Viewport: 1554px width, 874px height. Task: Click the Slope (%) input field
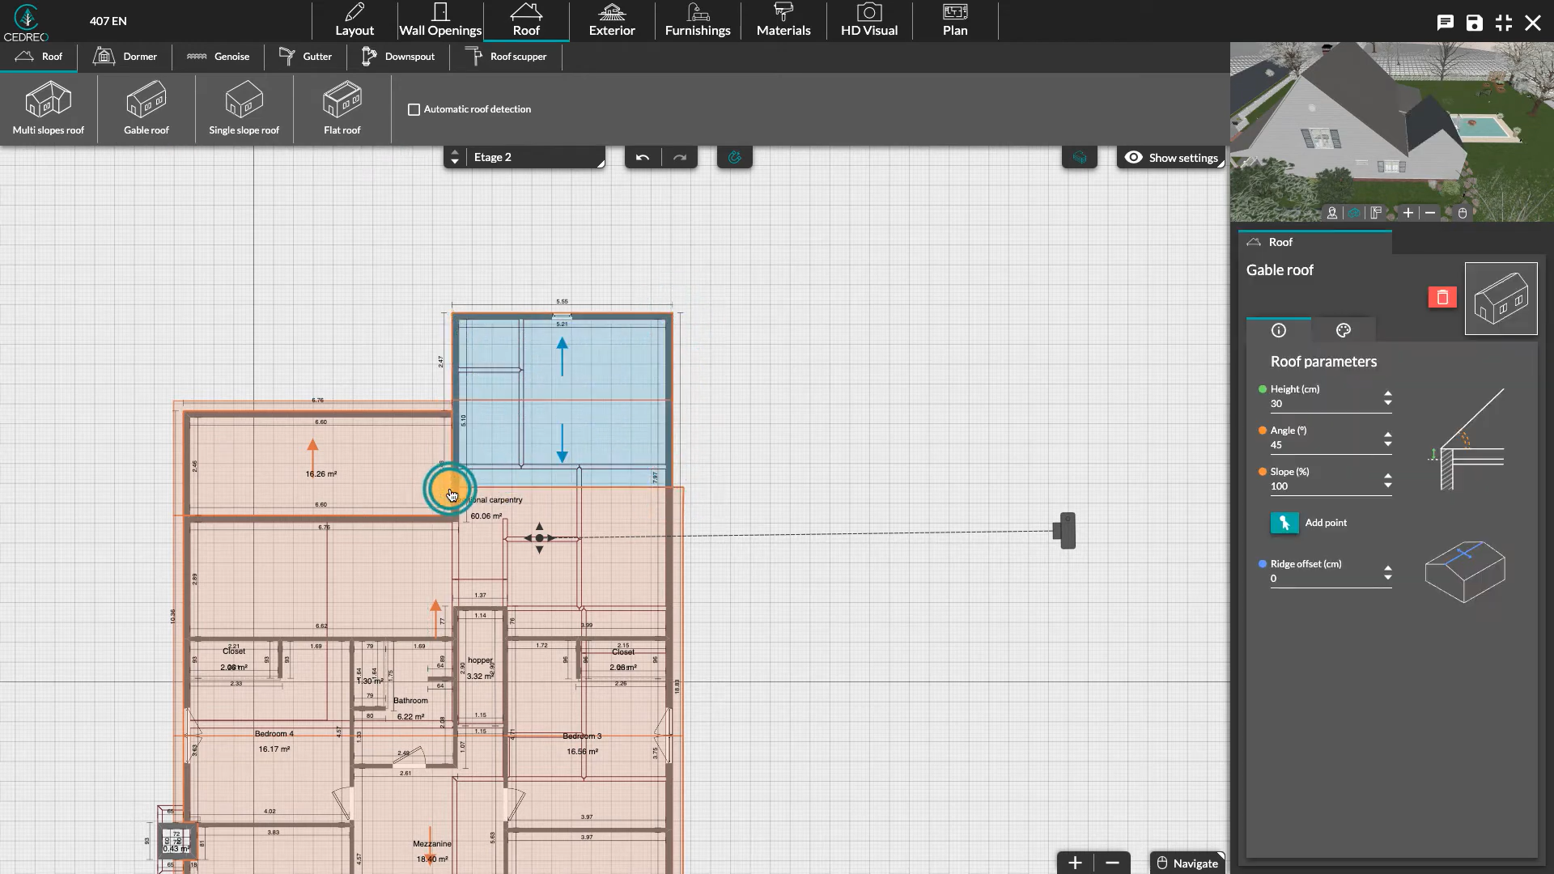[x=1325, y=486]
